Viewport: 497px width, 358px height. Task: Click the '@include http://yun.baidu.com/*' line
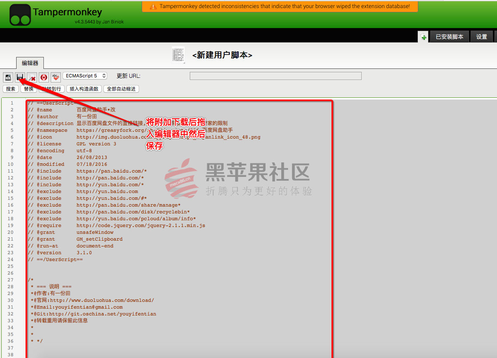(x=86, y=185)
